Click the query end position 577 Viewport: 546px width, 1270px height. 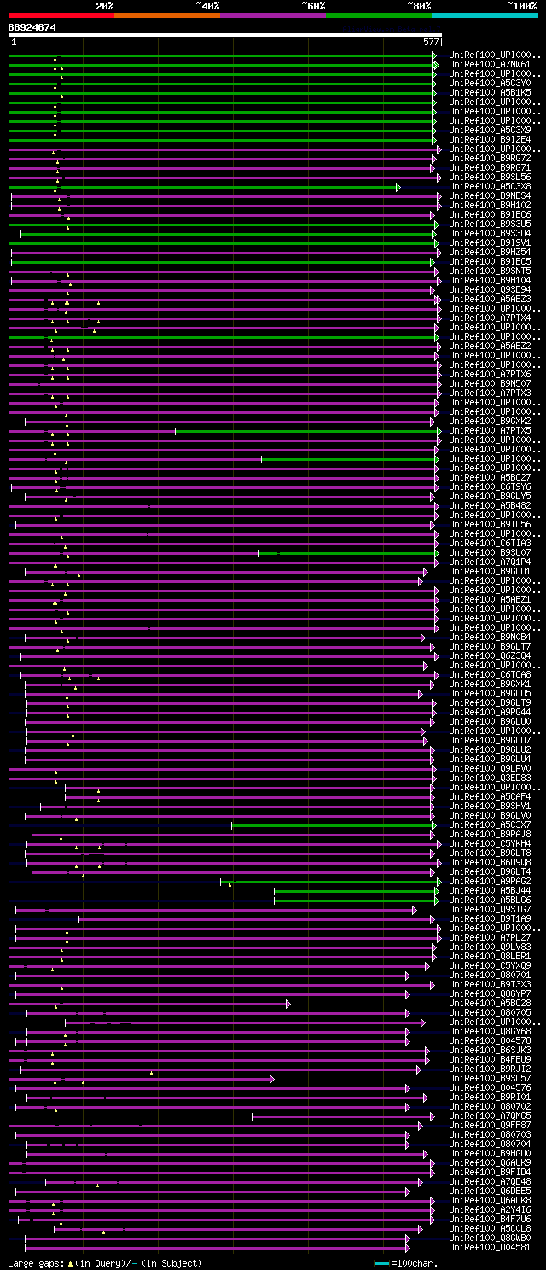pos(431,42)
